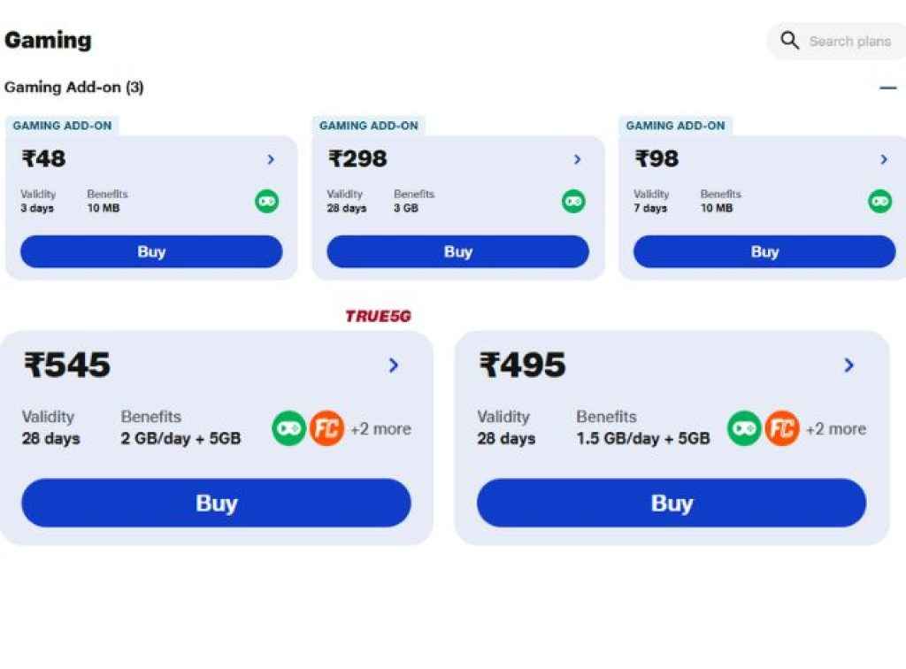
Task: Select the GAMING ADD-ON tag on ₹98 card
Action: coord(675,126)
